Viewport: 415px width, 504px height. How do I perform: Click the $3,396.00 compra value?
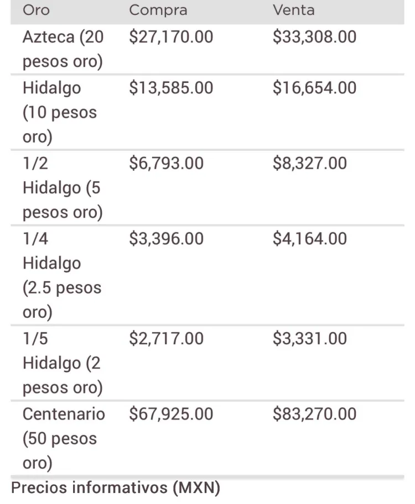[x=166, y=239]
